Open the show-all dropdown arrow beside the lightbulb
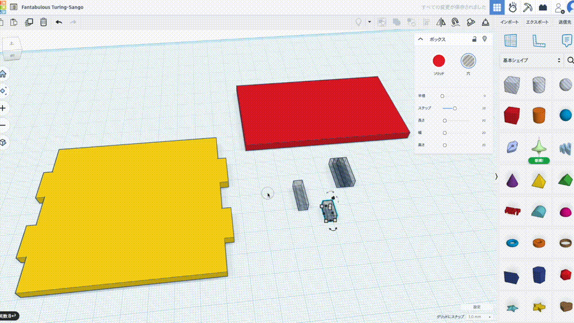 (369, 22)
